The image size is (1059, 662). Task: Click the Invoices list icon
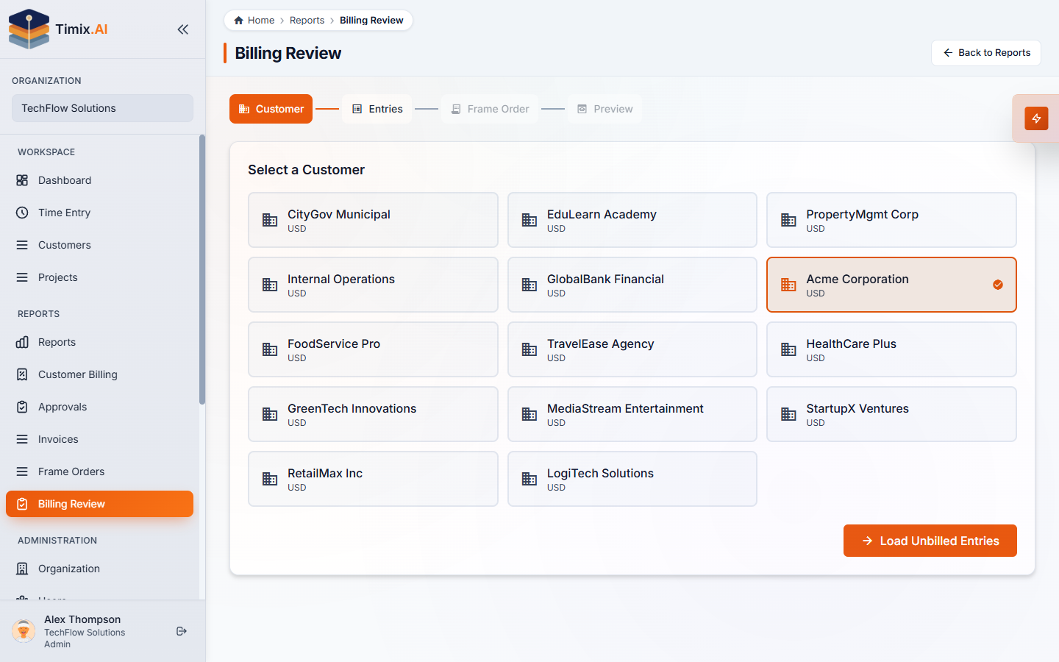coord(22,439)
